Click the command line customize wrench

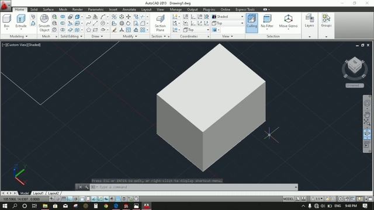coord(86,187)
